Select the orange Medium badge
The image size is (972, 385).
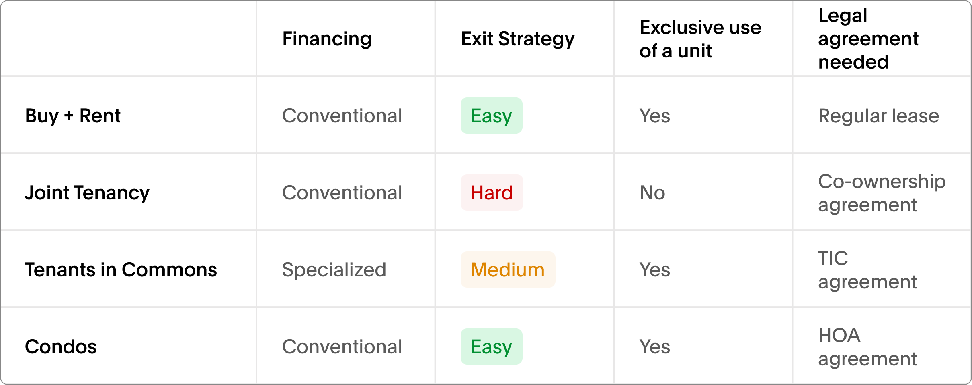pos(508,270)
